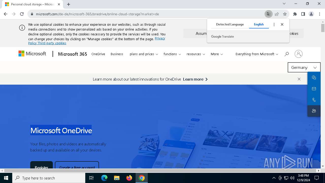Click the volume icon in system tray
This screenshot has height=183, width=325.
click(x=292, y=178)
